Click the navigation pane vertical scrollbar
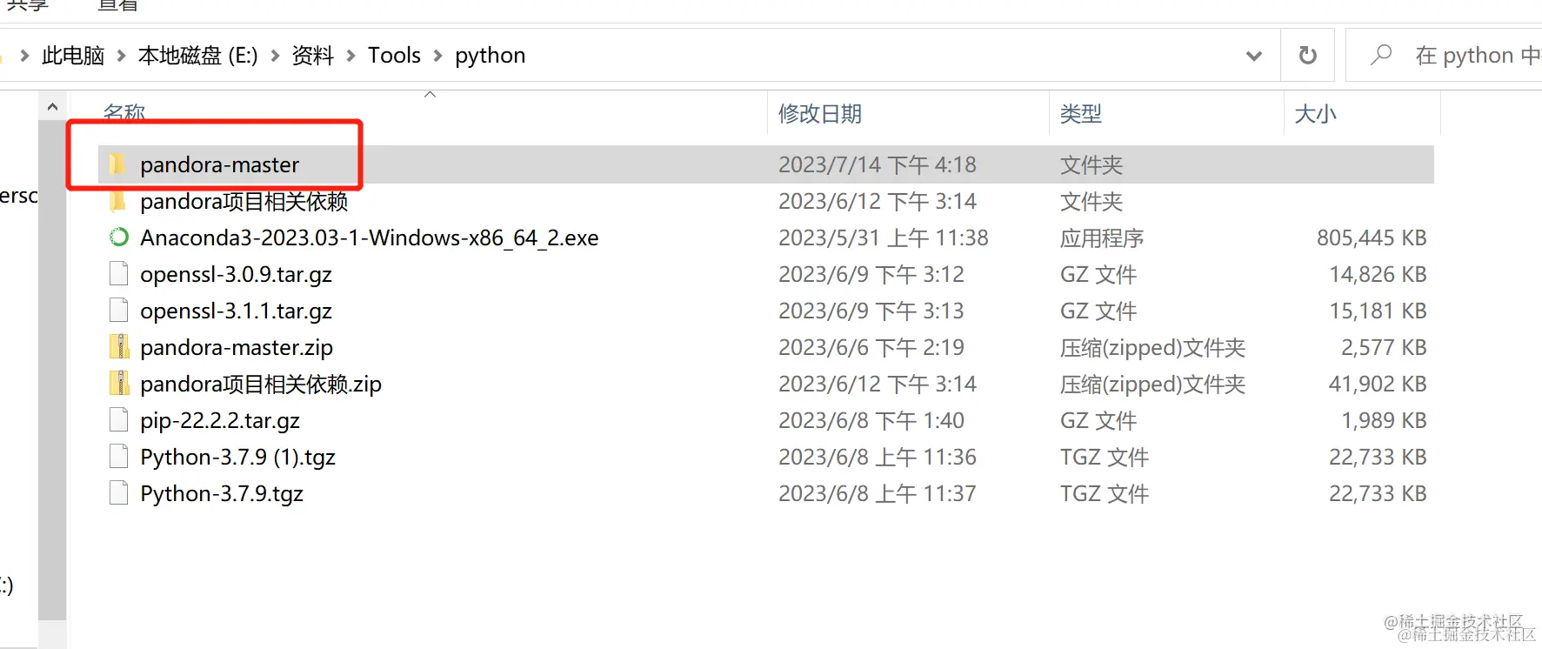 [52, 370]
